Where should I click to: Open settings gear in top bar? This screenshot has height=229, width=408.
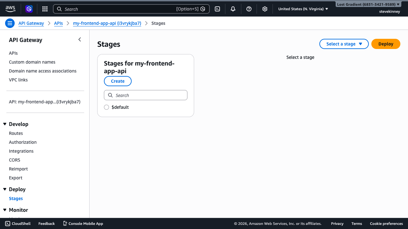coord(265,9)
